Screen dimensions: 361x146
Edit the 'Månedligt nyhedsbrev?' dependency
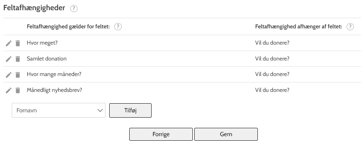pos(9,90)
